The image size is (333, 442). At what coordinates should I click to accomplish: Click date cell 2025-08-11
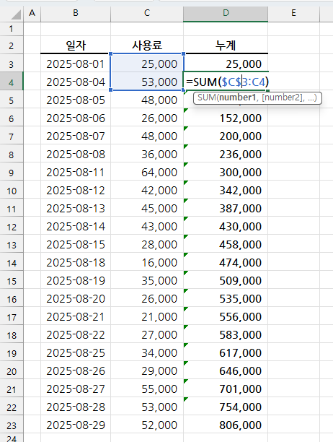pos(76,172)
